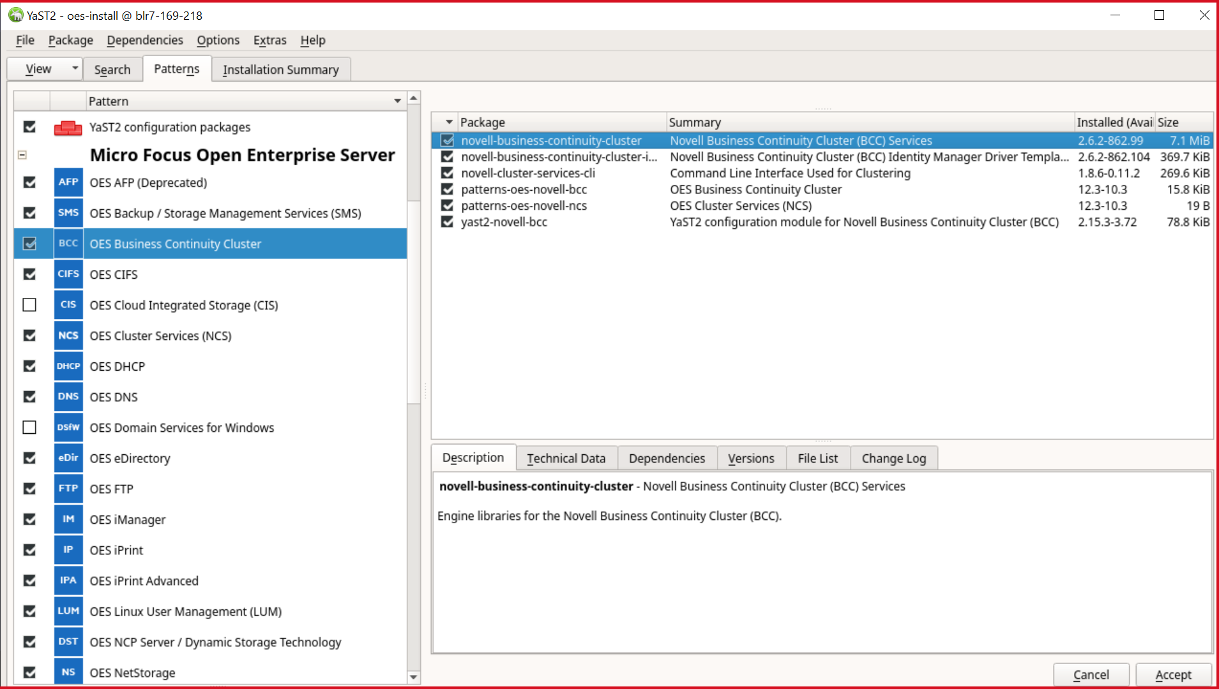
Task: Click the CIFS pattern icon
Action: click(x=68, y=274)
